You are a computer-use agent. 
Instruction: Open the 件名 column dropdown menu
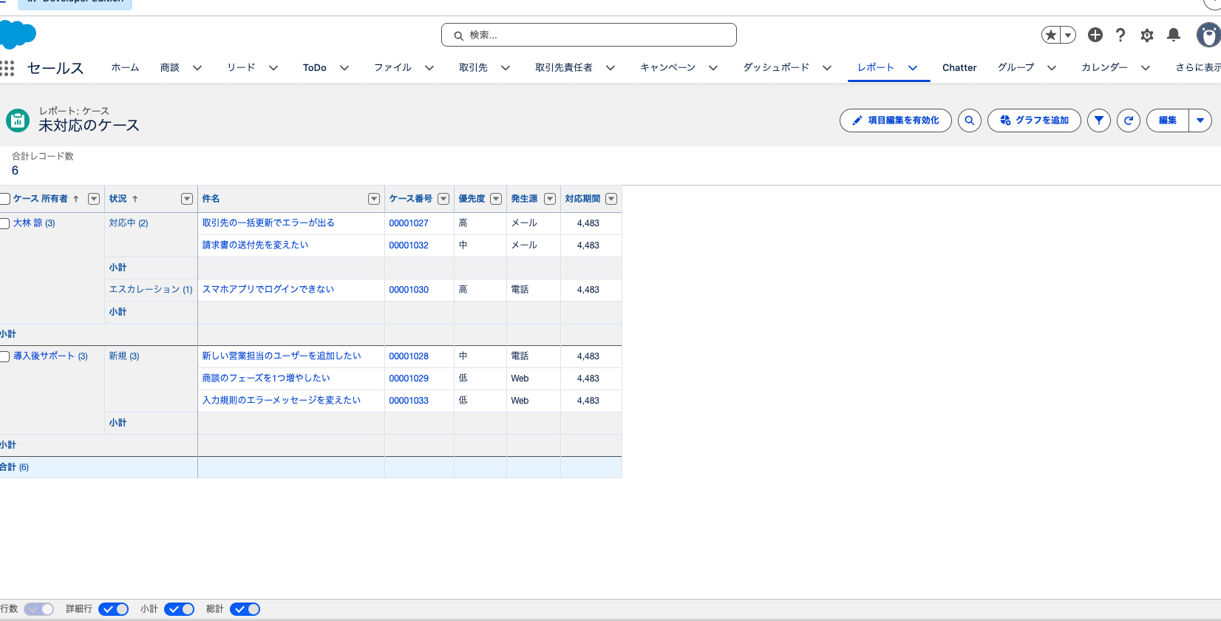click(x=374, y=199)
